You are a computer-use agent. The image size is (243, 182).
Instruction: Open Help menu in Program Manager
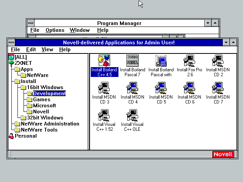coord(103,30)
